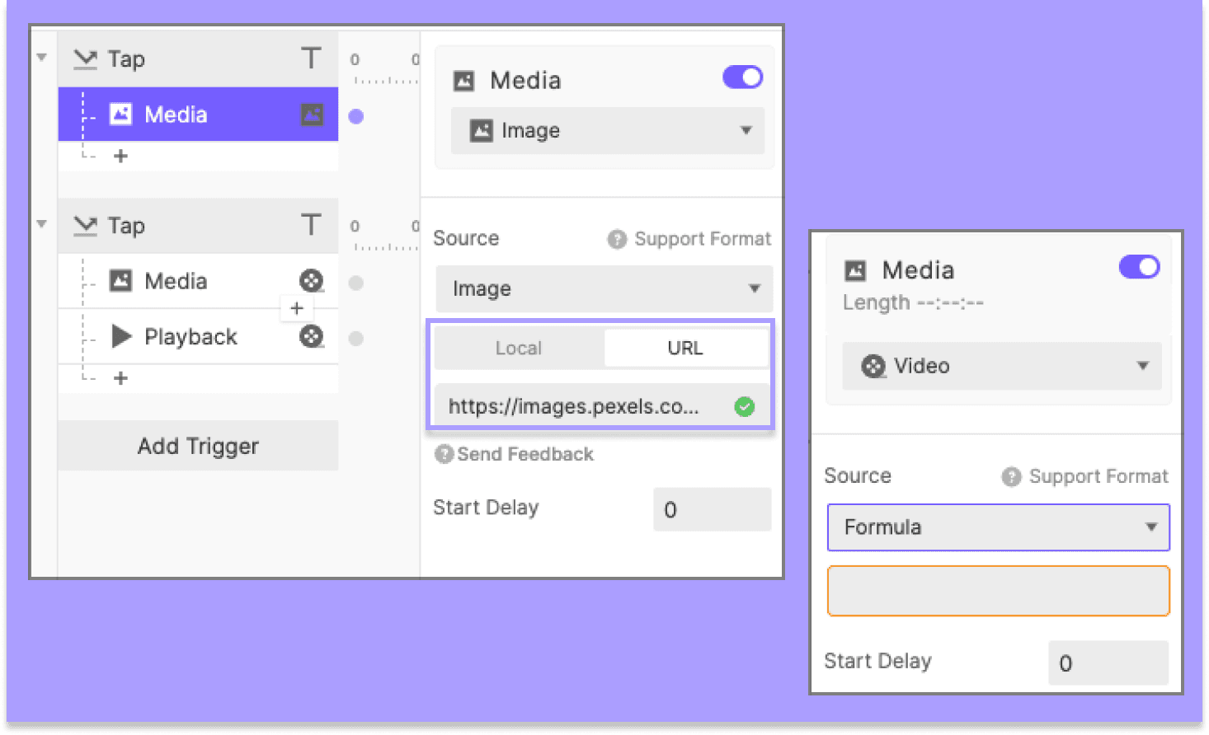
Task: Select the image thumbnail icon on the Media response
Action: click(x=312, y=115)
